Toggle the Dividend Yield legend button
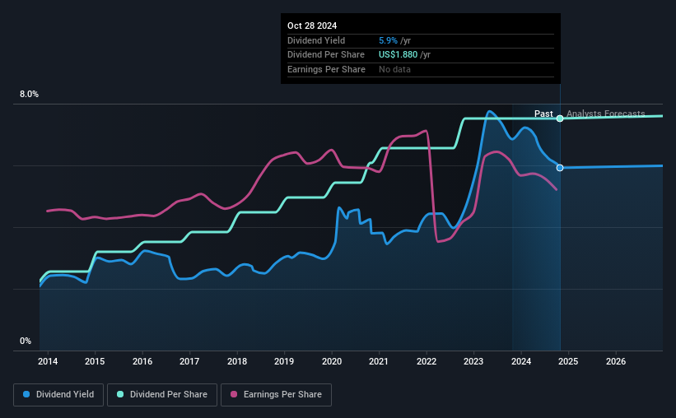This screenshot has width=676, height=418. [x=58, y=395]
